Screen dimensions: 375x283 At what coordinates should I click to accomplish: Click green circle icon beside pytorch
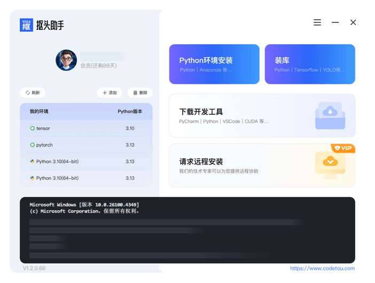[32, 145]
